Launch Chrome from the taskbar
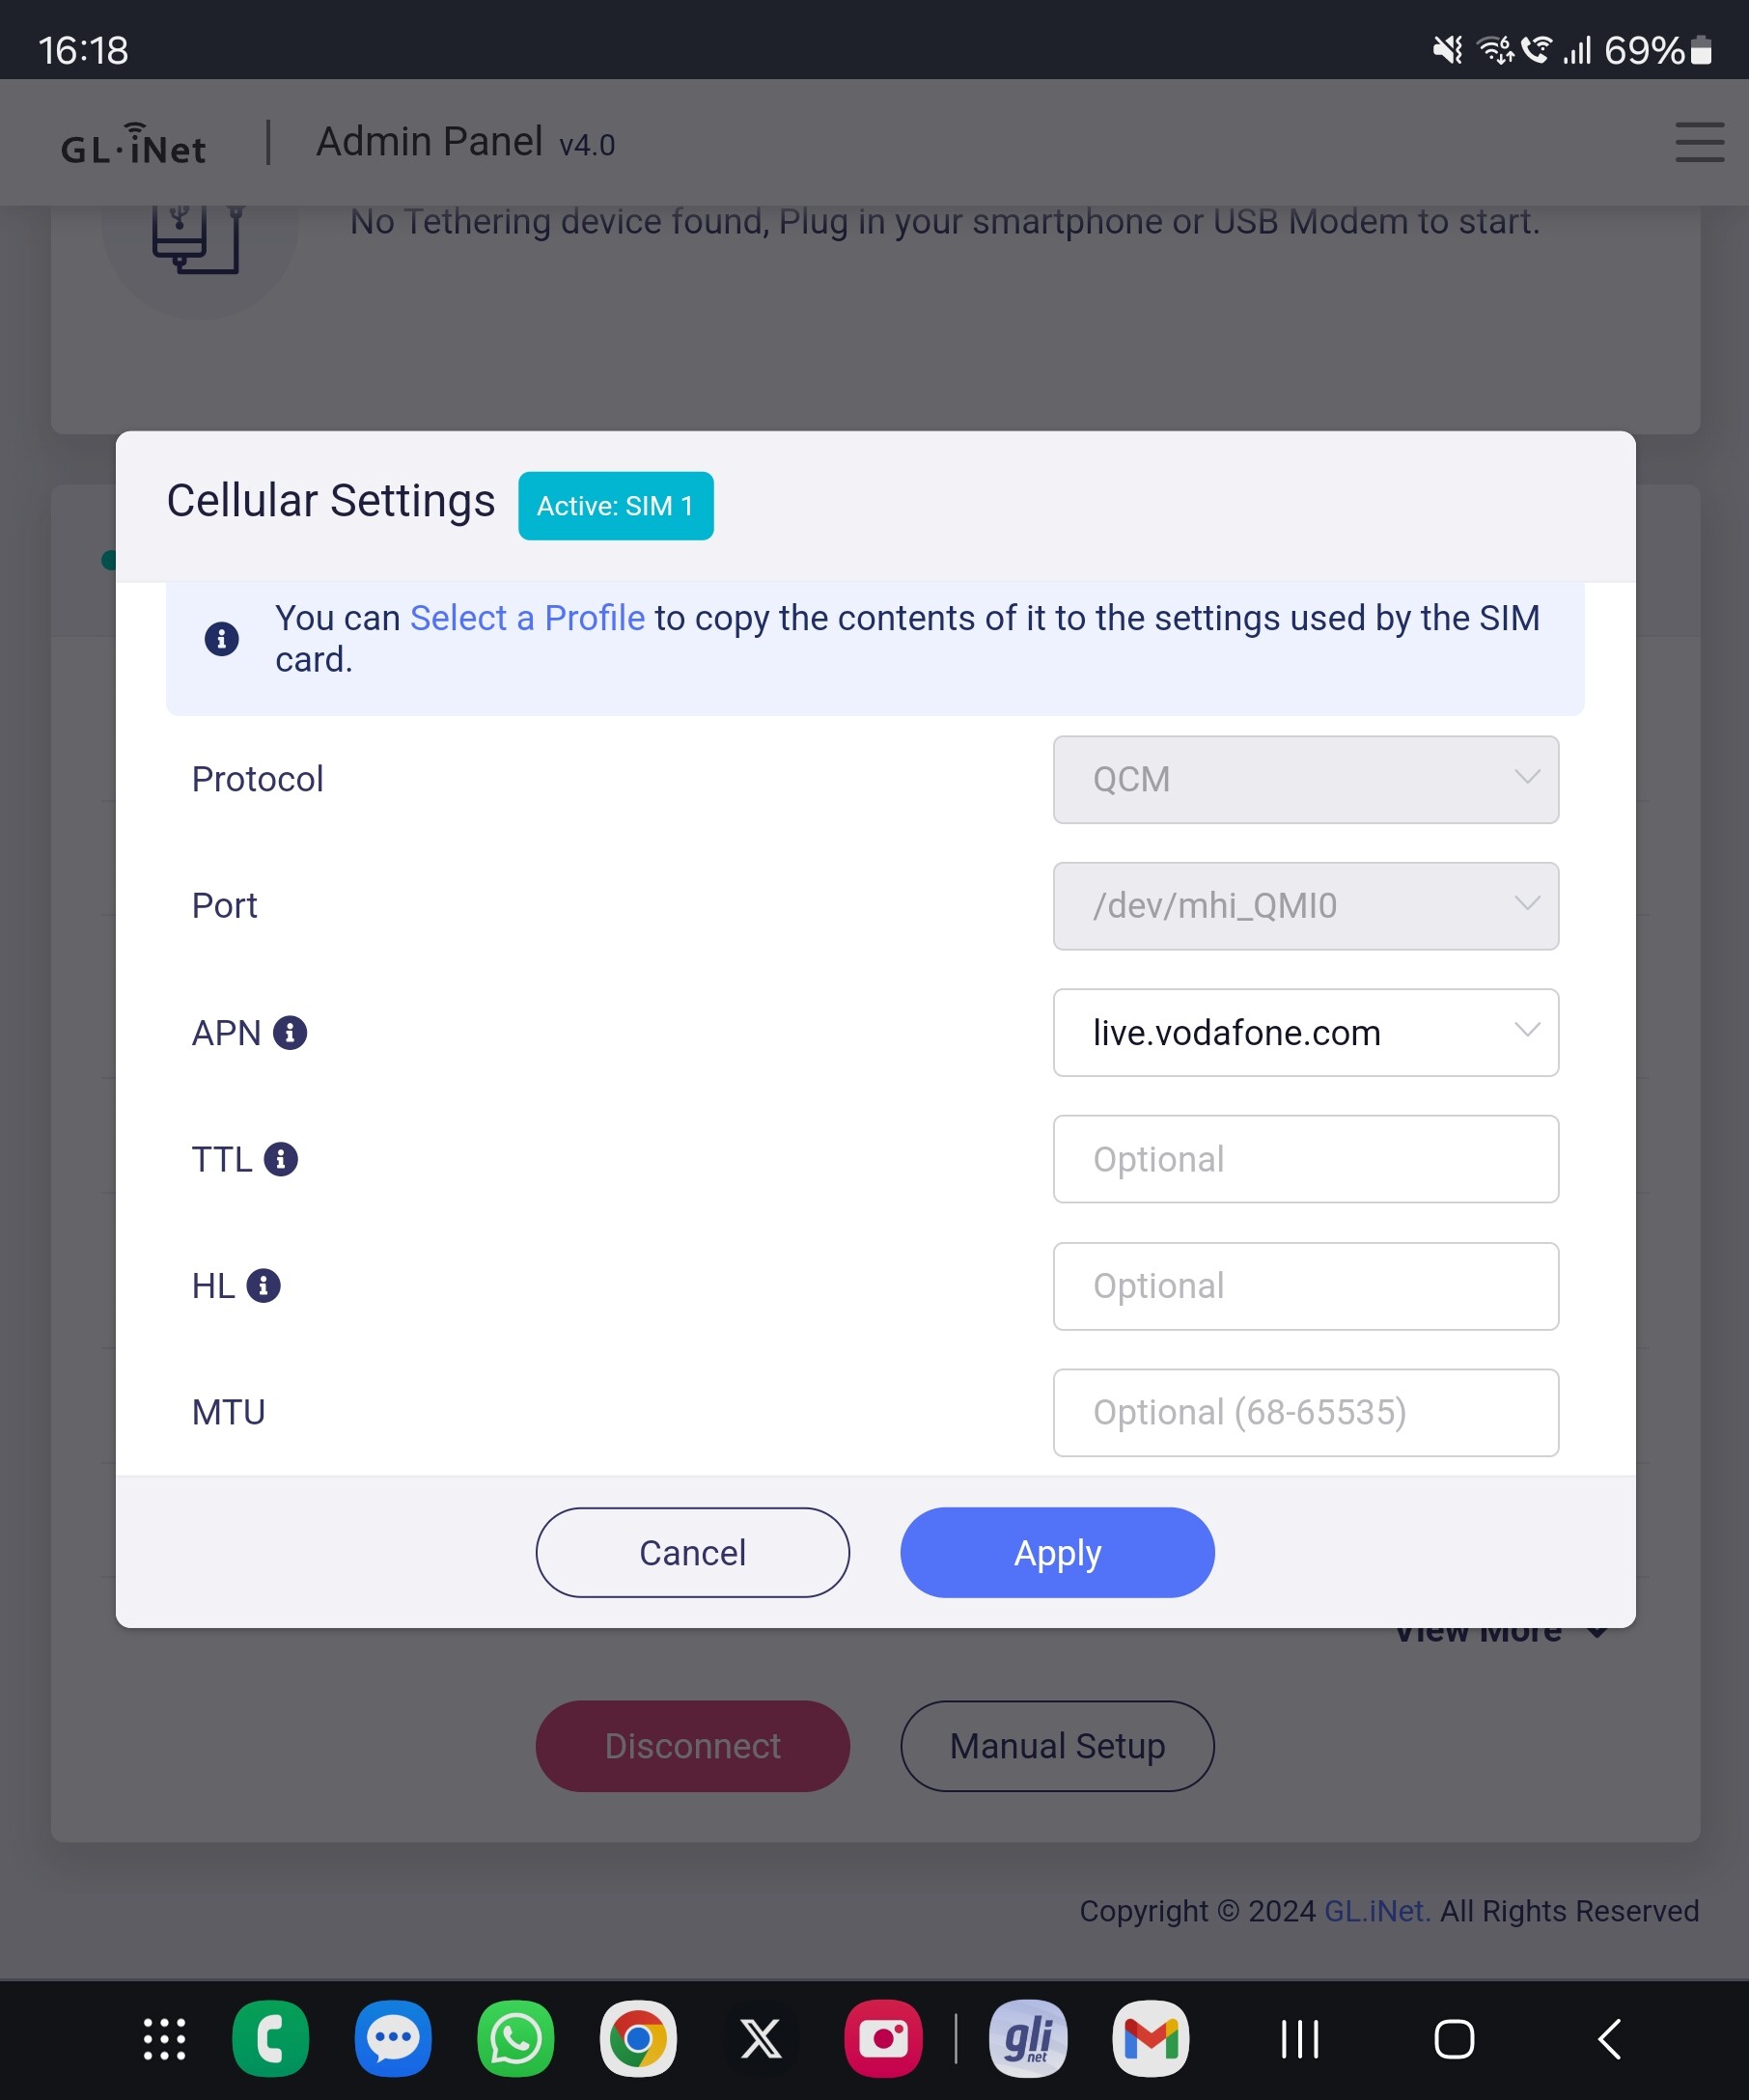 pos(638,2038)
